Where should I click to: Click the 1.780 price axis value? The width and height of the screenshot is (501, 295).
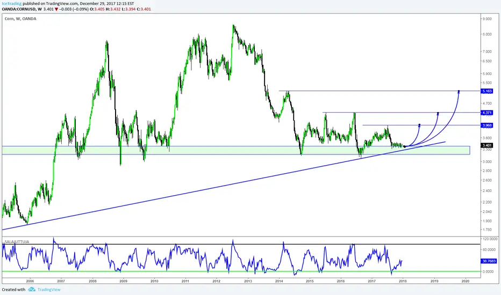coord(487,230)
